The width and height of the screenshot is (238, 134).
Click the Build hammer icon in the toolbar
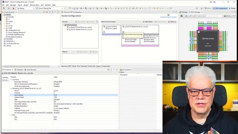[4, 8]
